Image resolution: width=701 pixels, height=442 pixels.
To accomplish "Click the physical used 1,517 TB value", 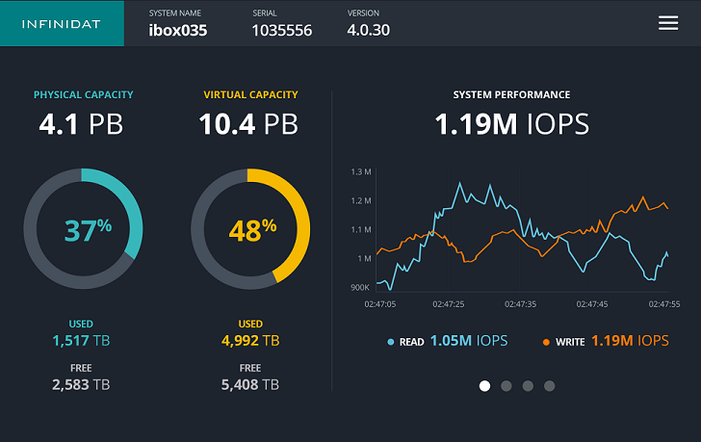I will [x=83, y=341].
